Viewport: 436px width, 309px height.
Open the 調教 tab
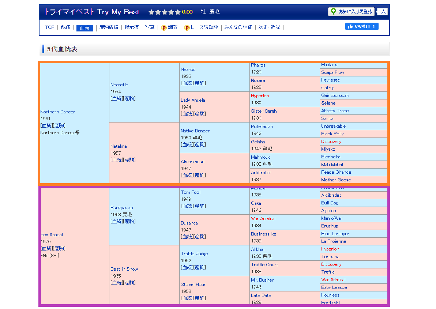click(173, 27)
